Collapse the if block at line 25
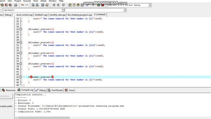 pyautogui.click(x=21, y=29)
